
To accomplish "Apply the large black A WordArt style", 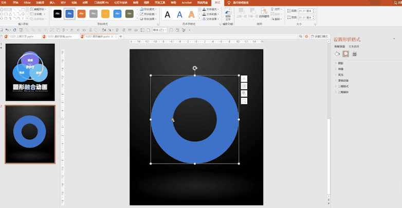I will tap(168, 14).
